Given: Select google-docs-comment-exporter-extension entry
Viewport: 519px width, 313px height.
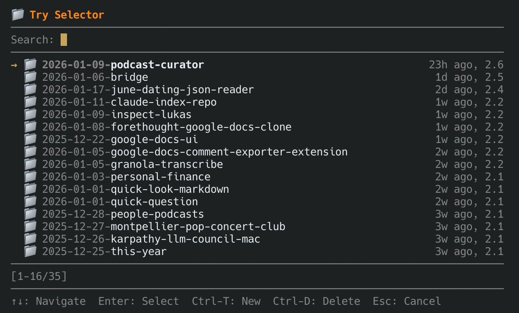Looking at the screenshot, I should (x=195, y=152).
